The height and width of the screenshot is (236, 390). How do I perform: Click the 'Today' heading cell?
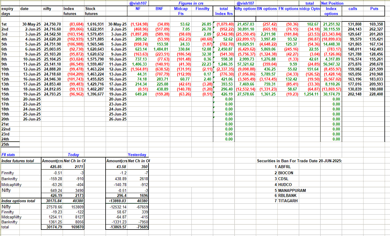tap(74, 155)
